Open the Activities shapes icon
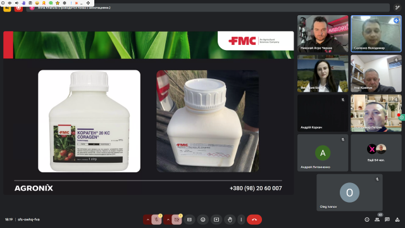Viewport: 405px width, 228px height. coord(397,220)
